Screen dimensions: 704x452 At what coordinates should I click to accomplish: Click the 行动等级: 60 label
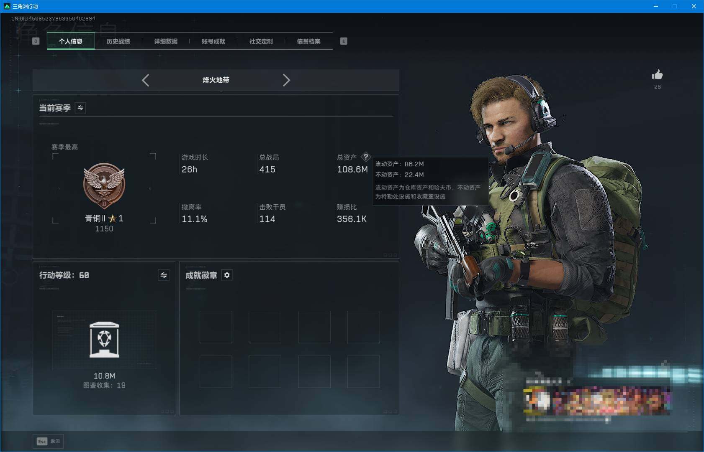click(64, 275)
